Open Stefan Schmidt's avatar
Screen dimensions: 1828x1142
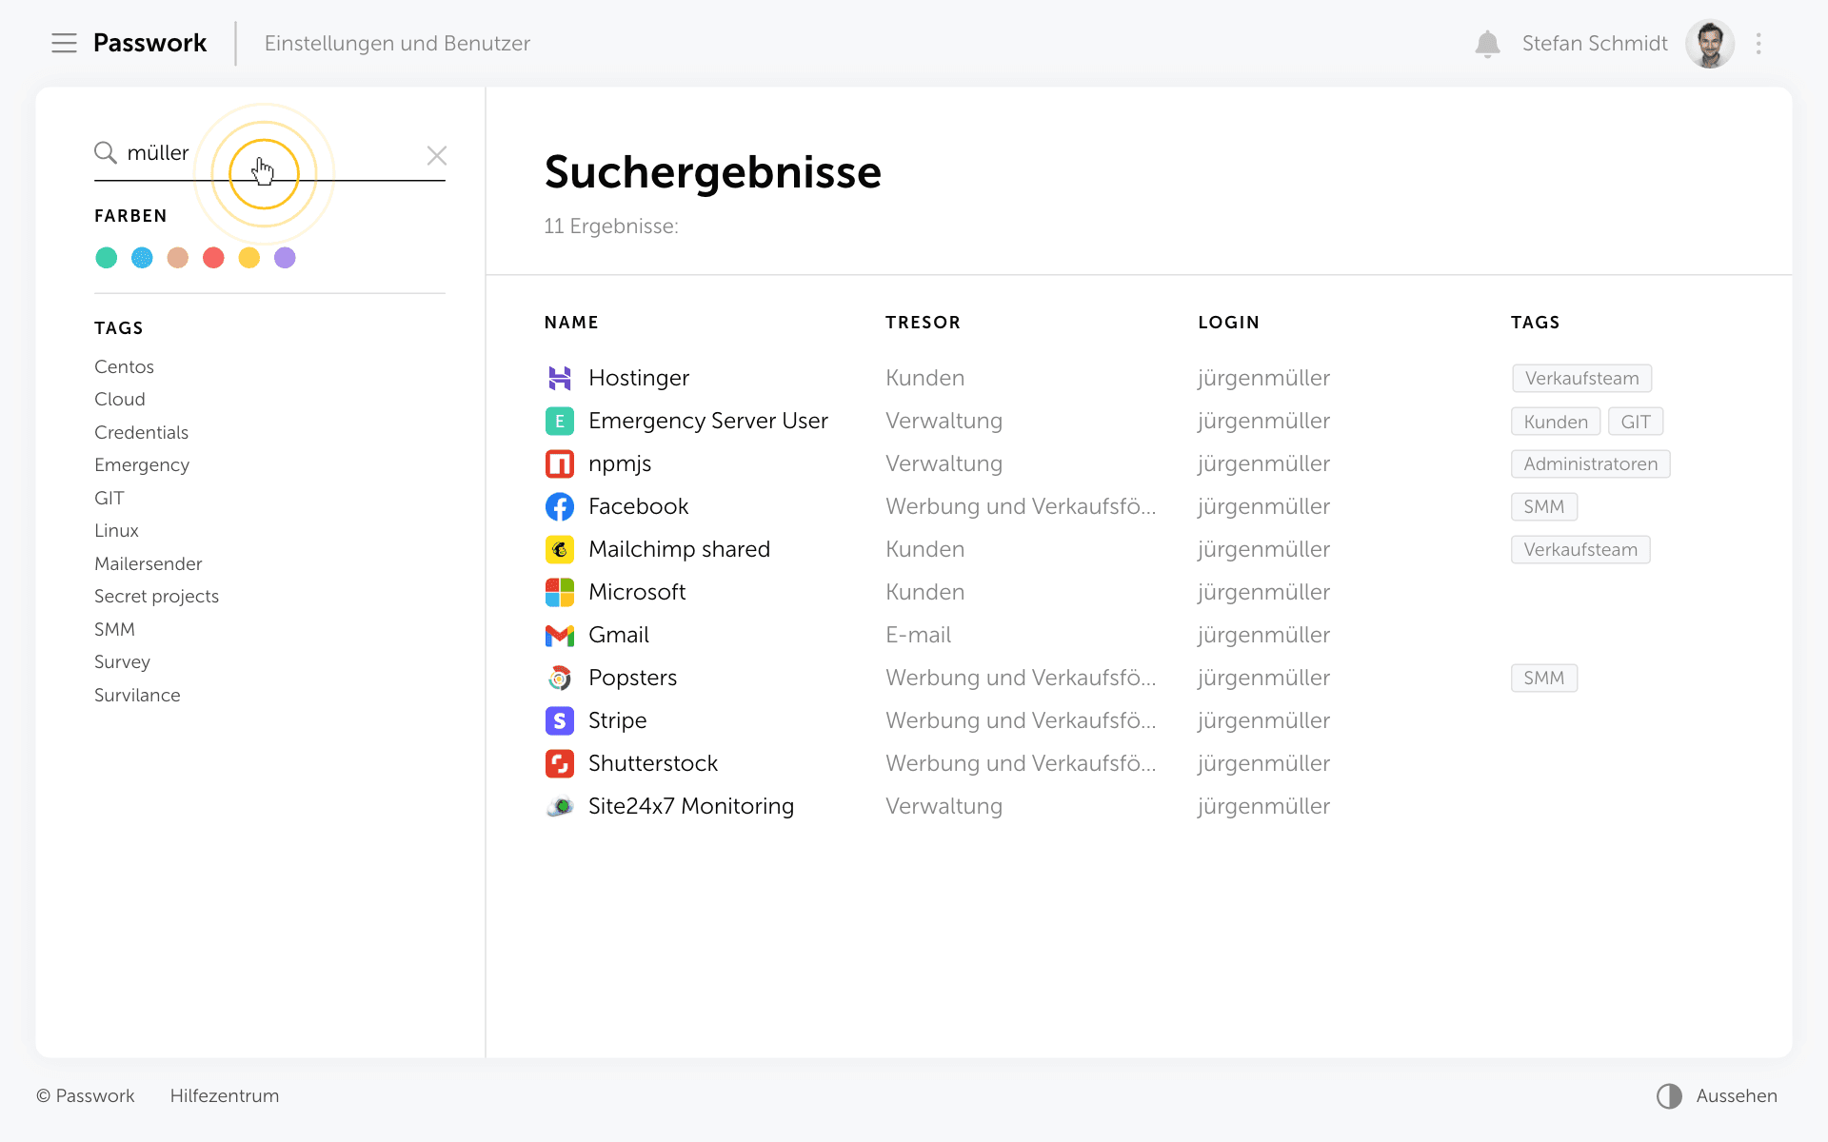coord(1710,44)
